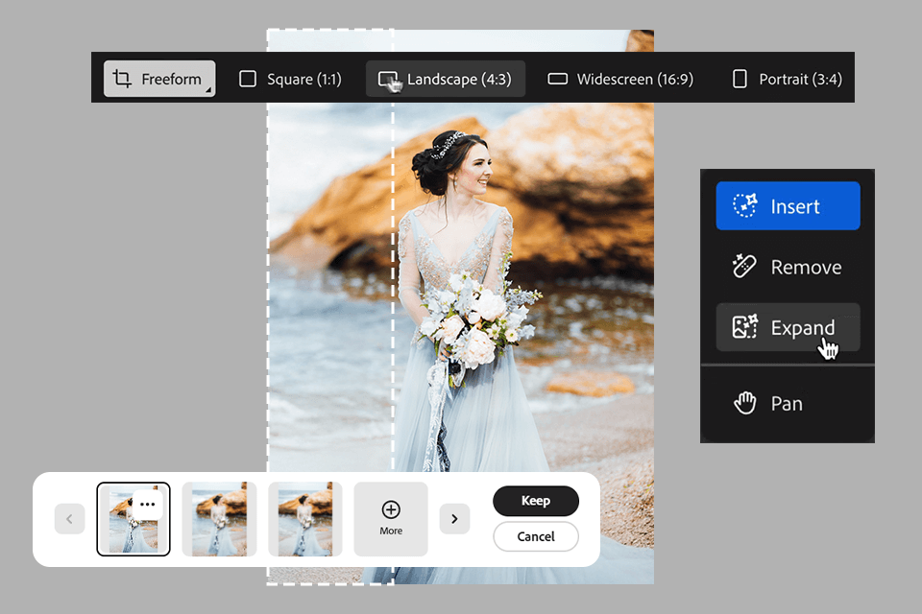922x614 pixels.
Task: Click the Cancel button
Action: tap(536, 536)
